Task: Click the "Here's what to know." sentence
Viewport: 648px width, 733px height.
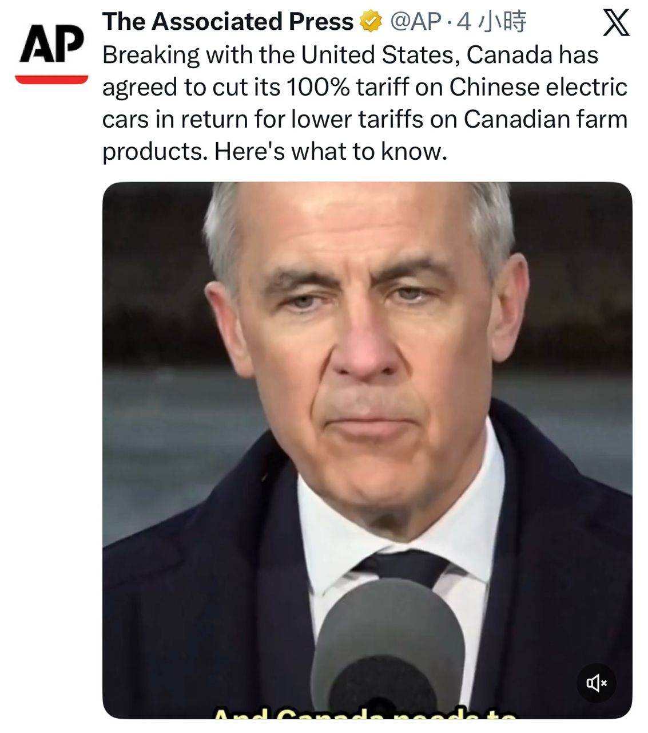Action: coord(331,151)
